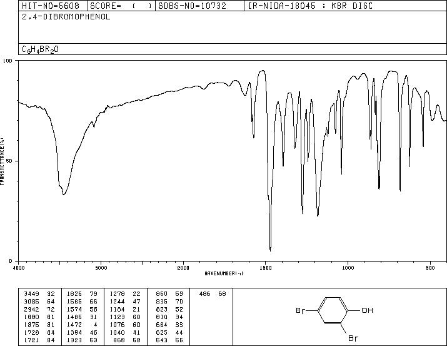Click the 2942 peak table entry
The image size is (447, 346).
[39, 309]
